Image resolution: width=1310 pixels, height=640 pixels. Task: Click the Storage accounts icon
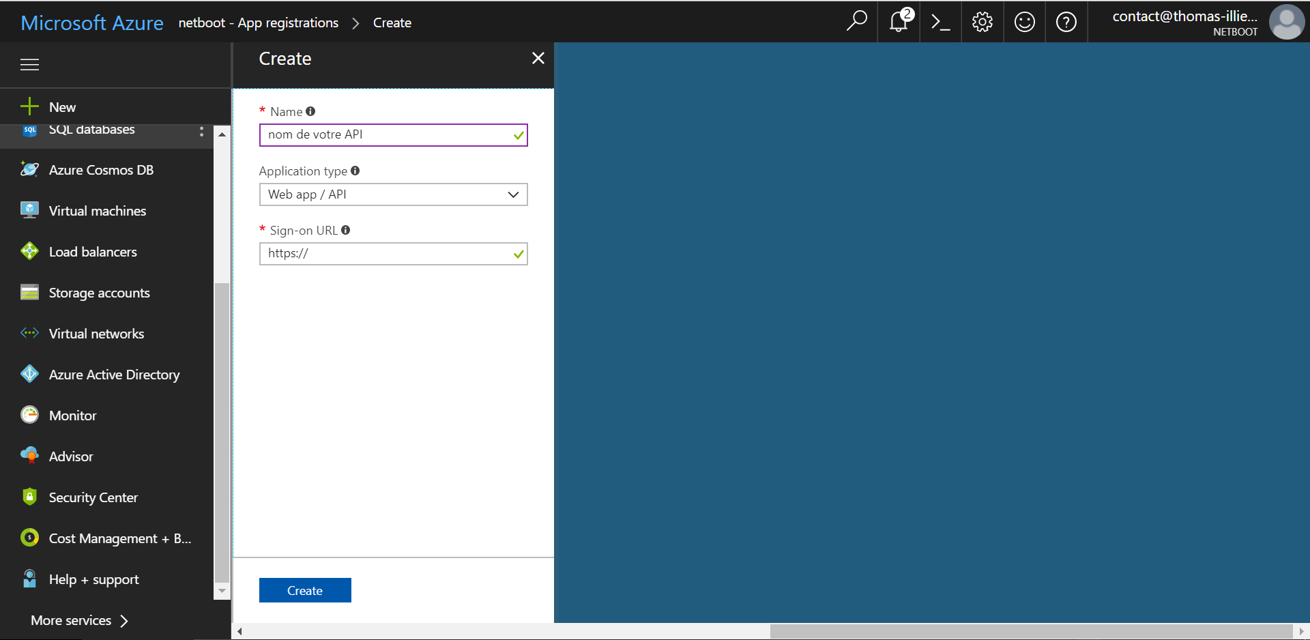point(29,292)
